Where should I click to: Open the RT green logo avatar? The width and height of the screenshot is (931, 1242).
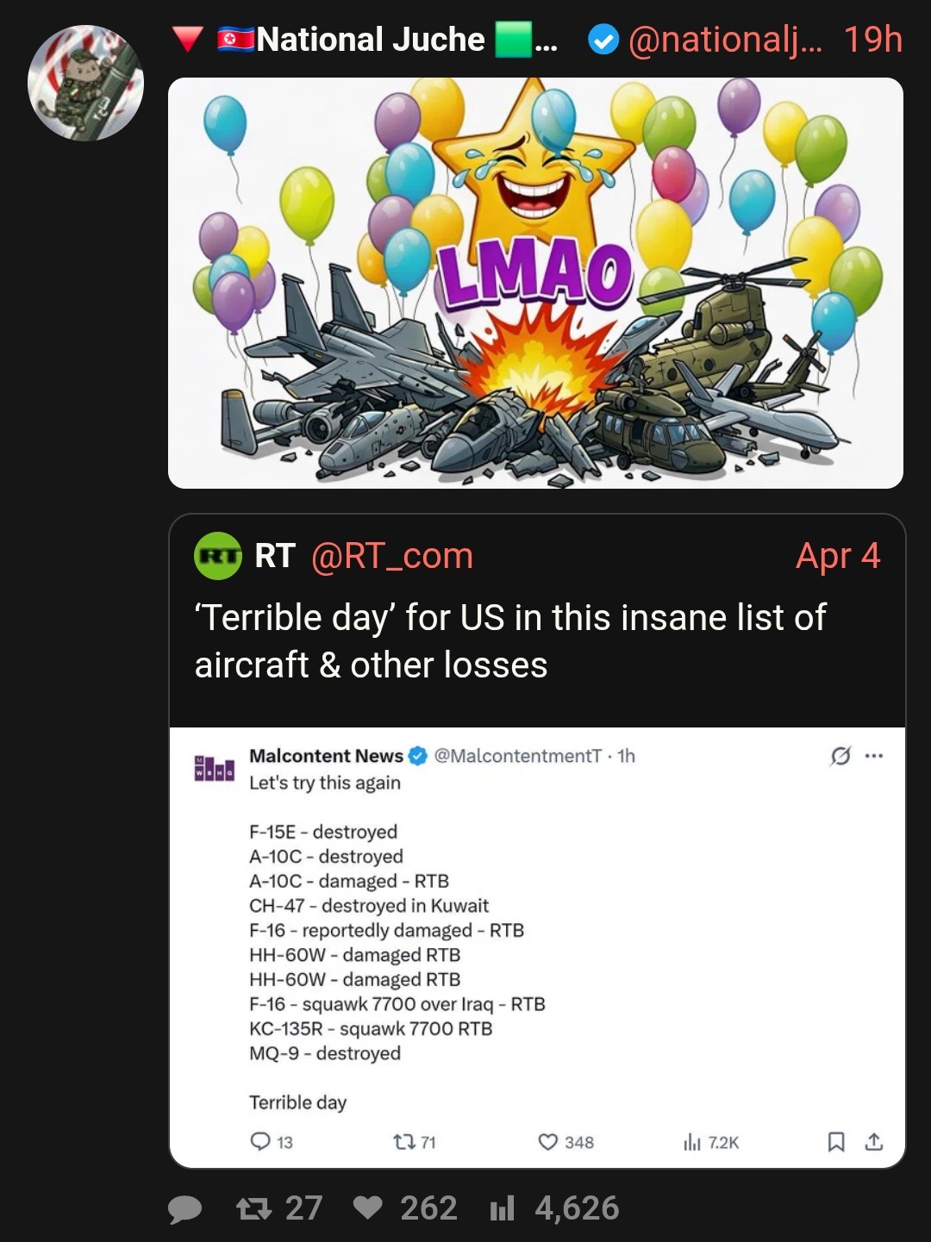[x=217, y=556]
